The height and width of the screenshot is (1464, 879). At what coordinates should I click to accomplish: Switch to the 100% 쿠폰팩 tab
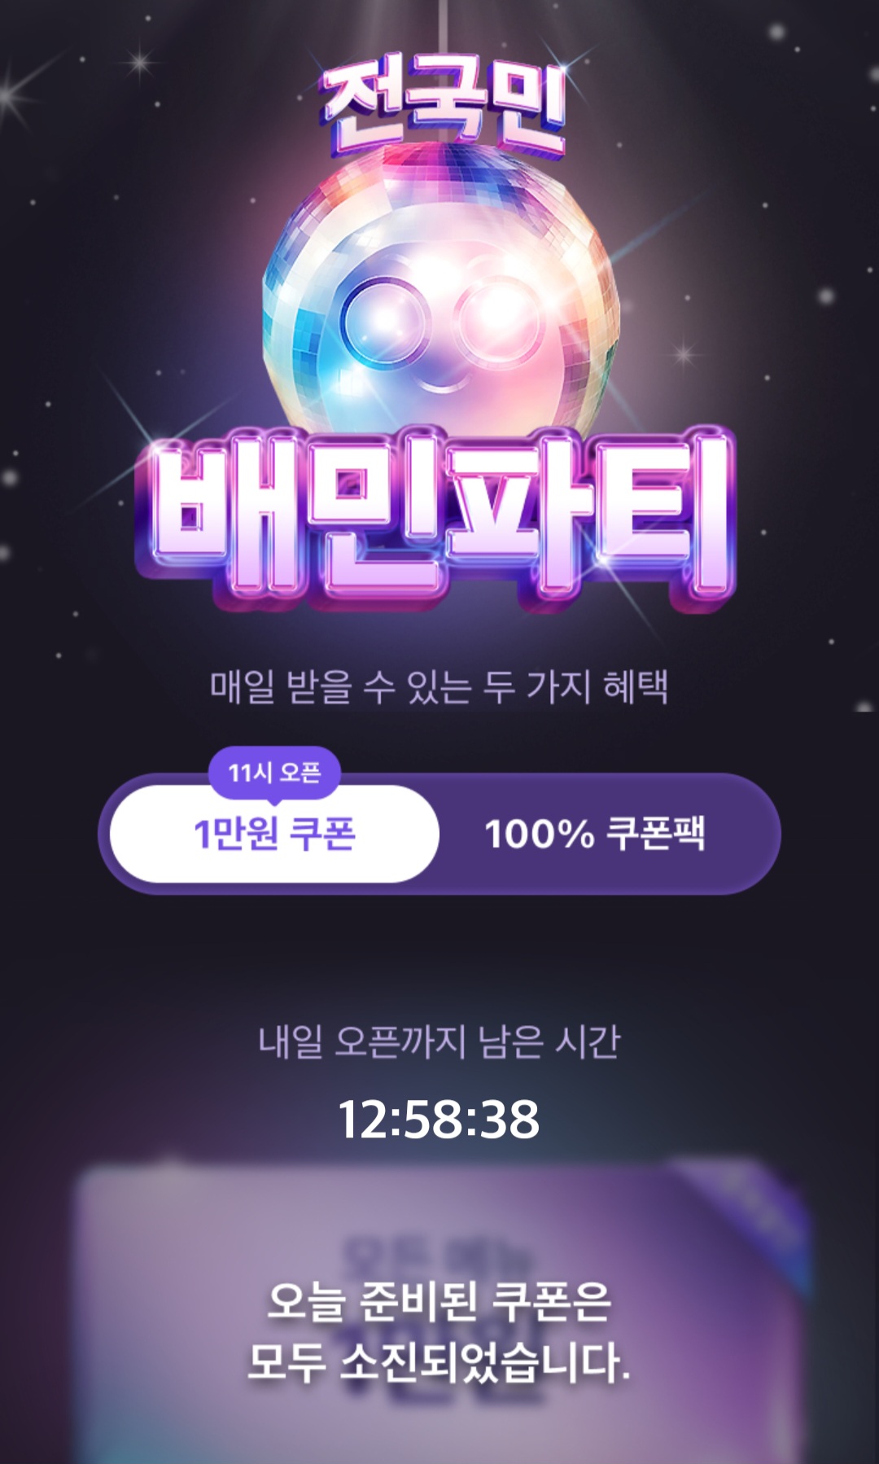tap(595, 834)
